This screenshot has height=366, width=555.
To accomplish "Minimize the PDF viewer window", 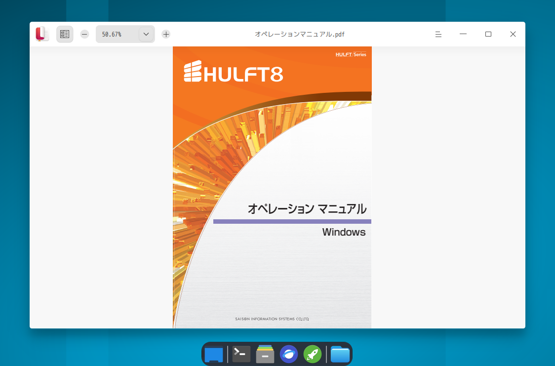I will [463, 34].
